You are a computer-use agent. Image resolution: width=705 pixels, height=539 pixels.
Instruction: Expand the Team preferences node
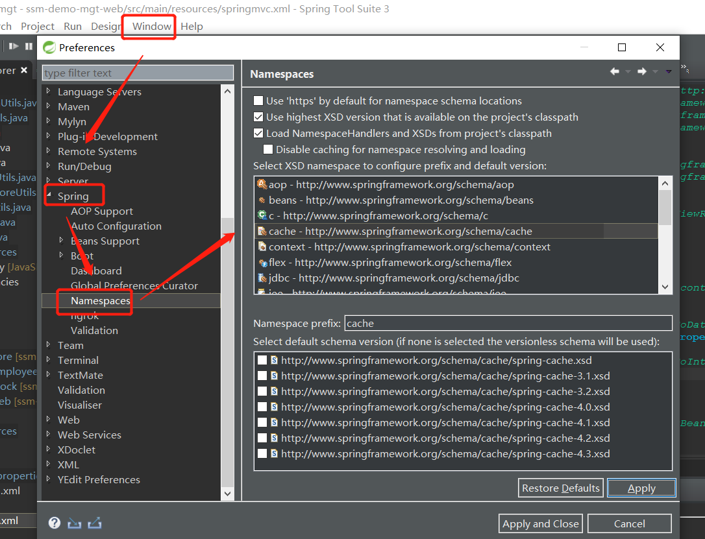pyautogui.click(x=49, y=344)
